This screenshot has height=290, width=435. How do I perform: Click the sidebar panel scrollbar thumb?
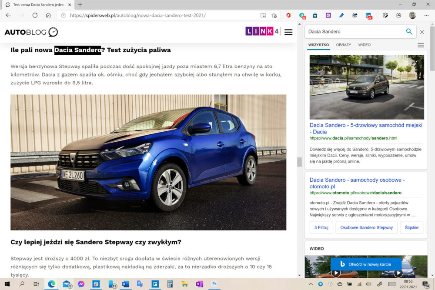coord(432,49)
